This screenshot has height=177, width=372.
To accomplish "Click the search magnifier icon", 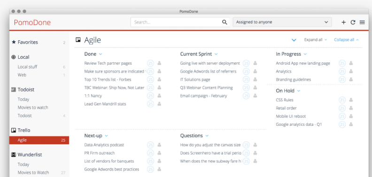I will coord(225,22).
